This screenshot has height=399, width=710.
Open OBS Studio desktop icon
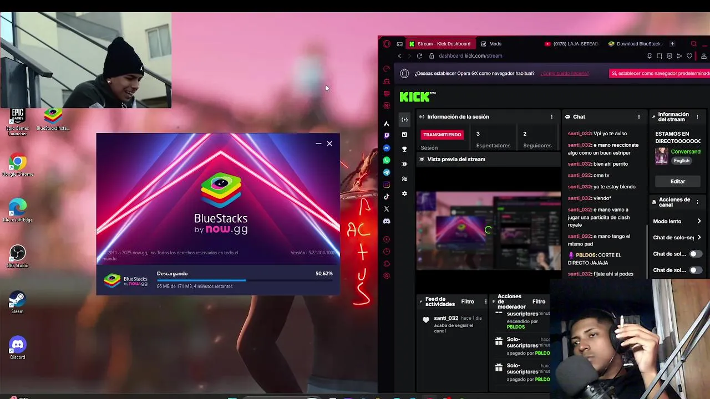coord(18,257)
